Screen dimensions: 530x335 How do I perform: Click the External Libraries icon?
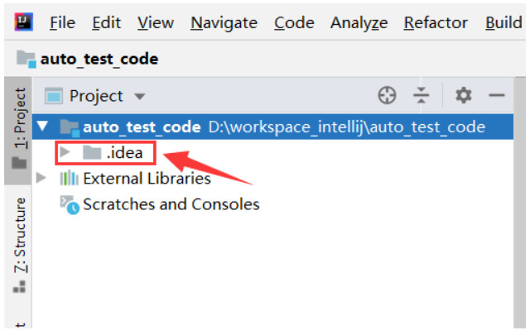[69, 178]
